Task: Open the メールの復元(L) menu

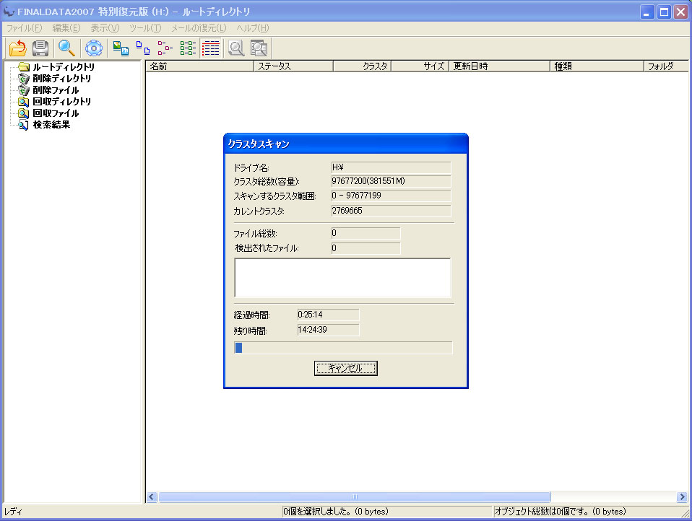Action: click(199, 28)
